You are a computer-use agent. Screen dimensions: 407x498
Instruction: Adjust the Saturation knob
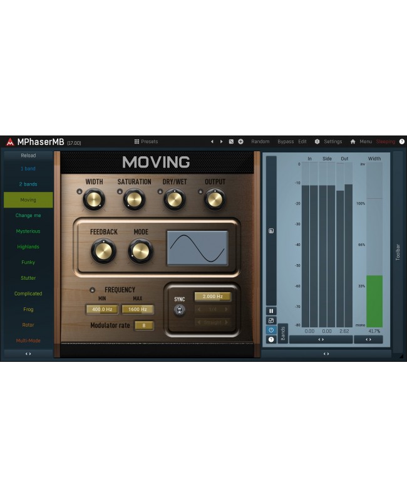[134, 200]
